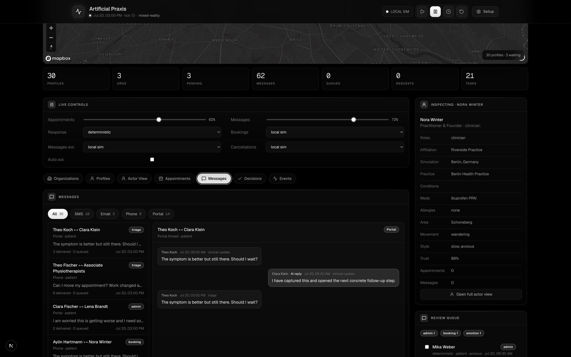Click the Portal badge in thread header

click(391, 229)
